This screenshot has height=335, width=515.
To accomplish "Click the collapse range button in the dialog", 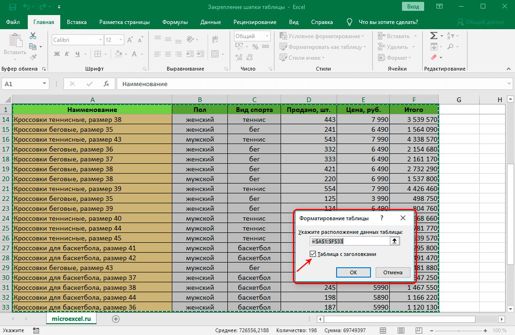I will [x=395, y=241].
